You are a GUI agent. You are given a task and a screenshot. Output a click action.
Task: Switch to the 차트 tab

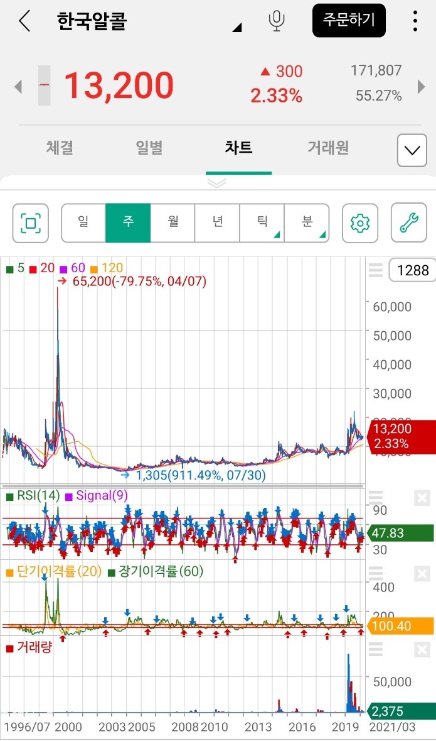239,148
